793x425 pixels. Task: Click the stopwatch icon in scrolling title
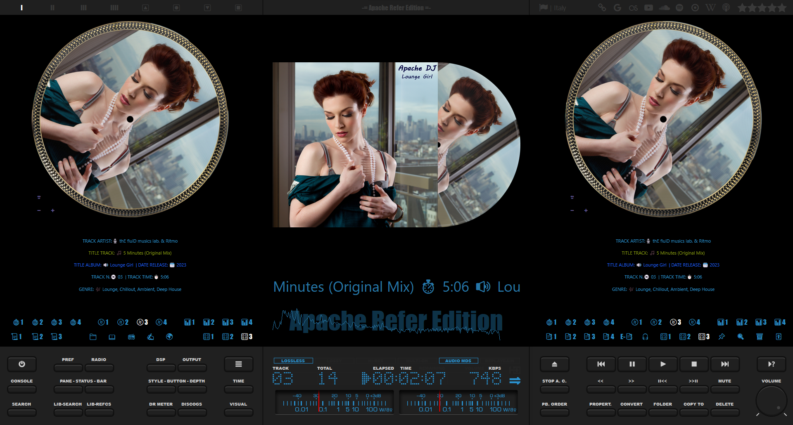(428, 287)
